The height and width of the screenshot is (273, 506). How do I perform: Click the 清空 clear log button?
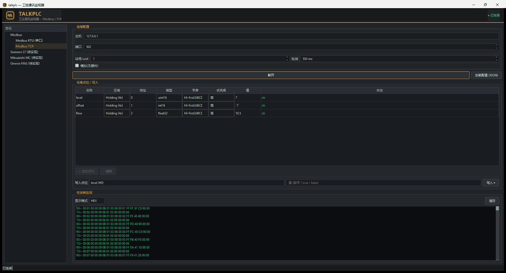tap(492, 201)
